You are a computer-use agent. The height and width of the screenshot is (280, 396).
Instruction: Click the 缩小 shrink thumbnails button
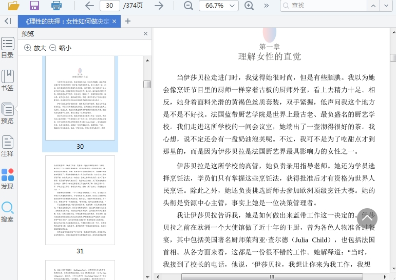[60, 48]
